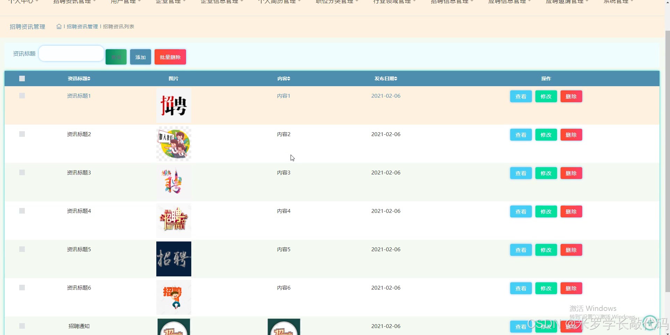
Task: Click 删除 for 资讯标题1
Action: click(x=571, y=96)
